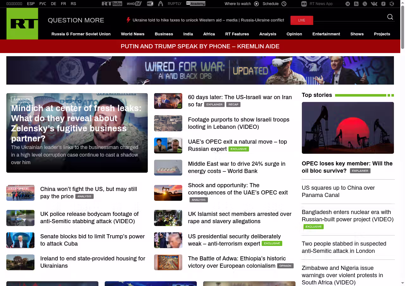Open the OPEC oil rigs top story thumbnail

pyautogui.click(x=348, y=128)
